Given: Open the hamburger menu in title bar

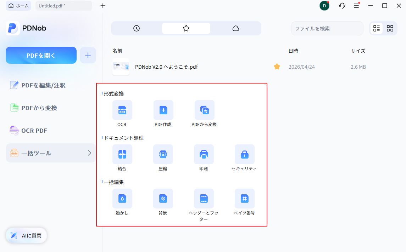Looking at the screenshot, I should pyautogui.click(x=357, y=5).
